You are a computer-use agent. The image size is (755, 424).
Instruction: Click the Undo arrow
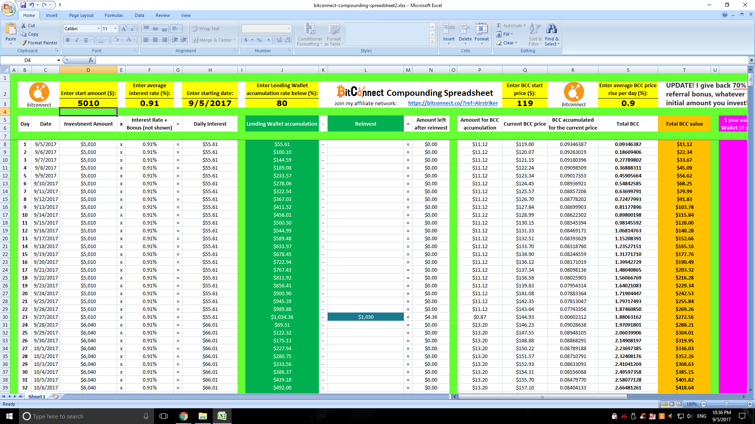click(31, 5)
